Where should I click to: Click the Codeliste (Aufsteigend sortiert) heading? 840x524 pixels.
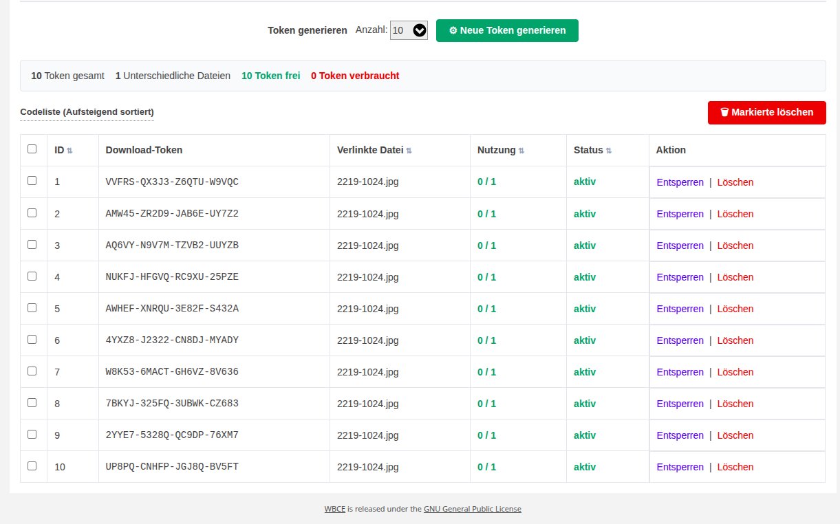pyautogui.click(x=87, y=111)
